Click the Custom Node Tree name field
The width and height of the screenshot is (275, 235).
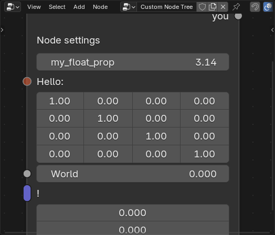[x=166, y=7]
